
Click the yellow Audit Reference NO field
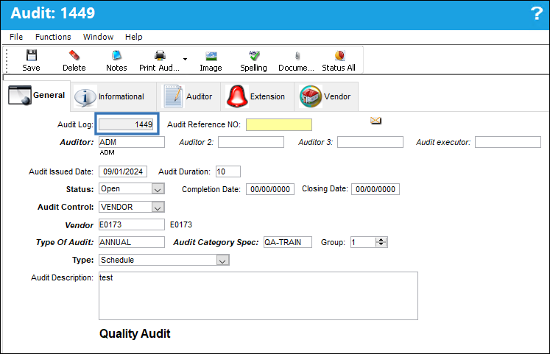coord(279,125)
